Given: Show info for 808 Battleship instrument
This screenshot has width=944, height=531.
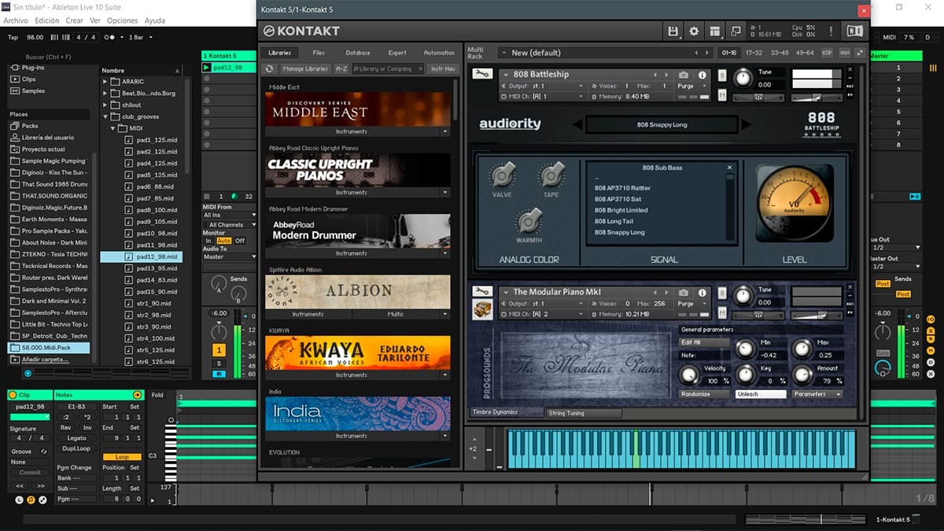Looking at the screenshot, I should coord(702,75).
